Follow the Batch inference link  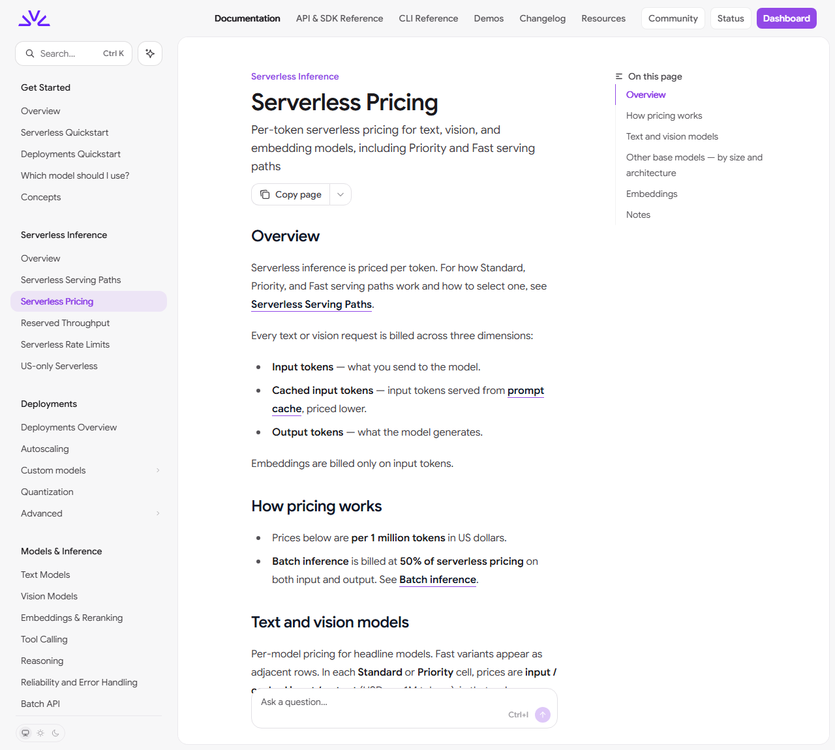[x=438, y=580]
